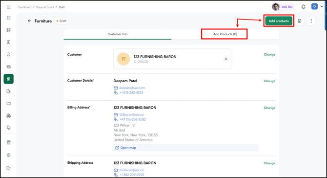Image resolution: width=327 pixels, height=178 pixels.
Task: Switch to the Customer Info tab
Action: (118, 34)
